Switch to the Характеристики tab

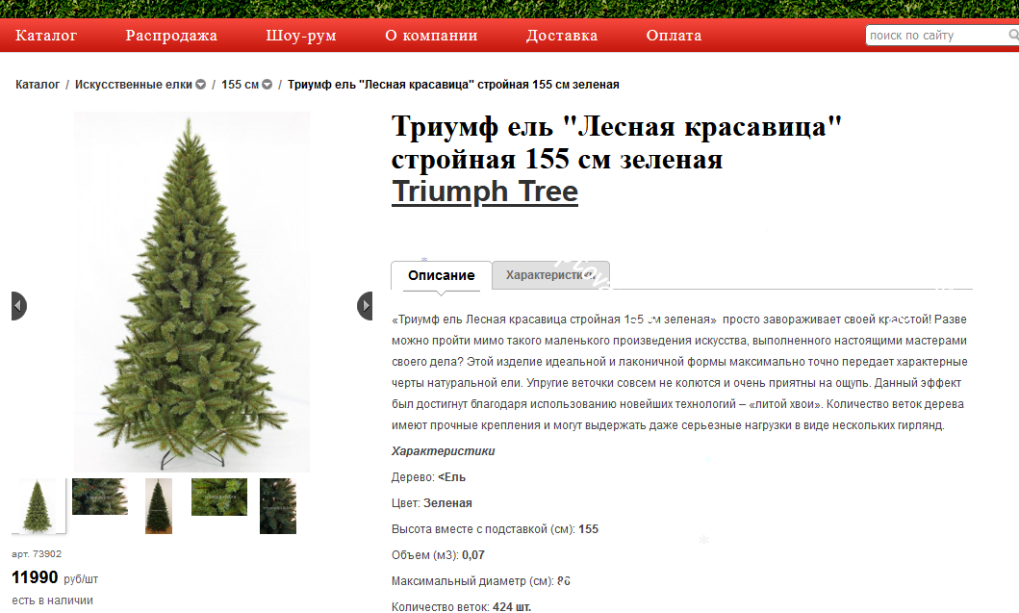tap(550, 275)
